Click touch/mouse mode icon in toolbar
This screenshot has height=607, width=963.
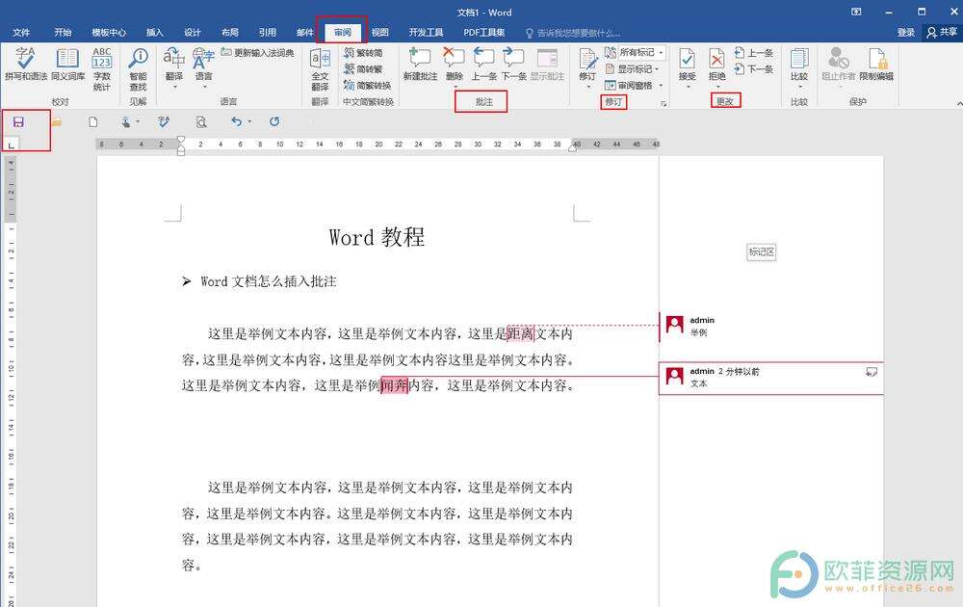click(126, 122)
